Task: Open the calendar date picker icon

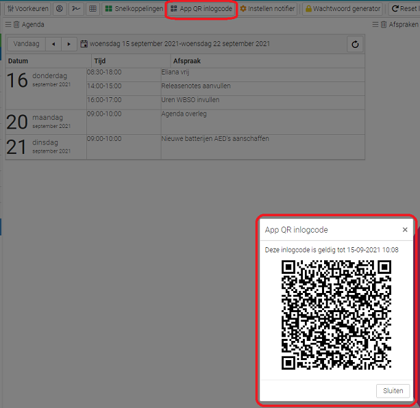Action: click(x=84, y=44)
